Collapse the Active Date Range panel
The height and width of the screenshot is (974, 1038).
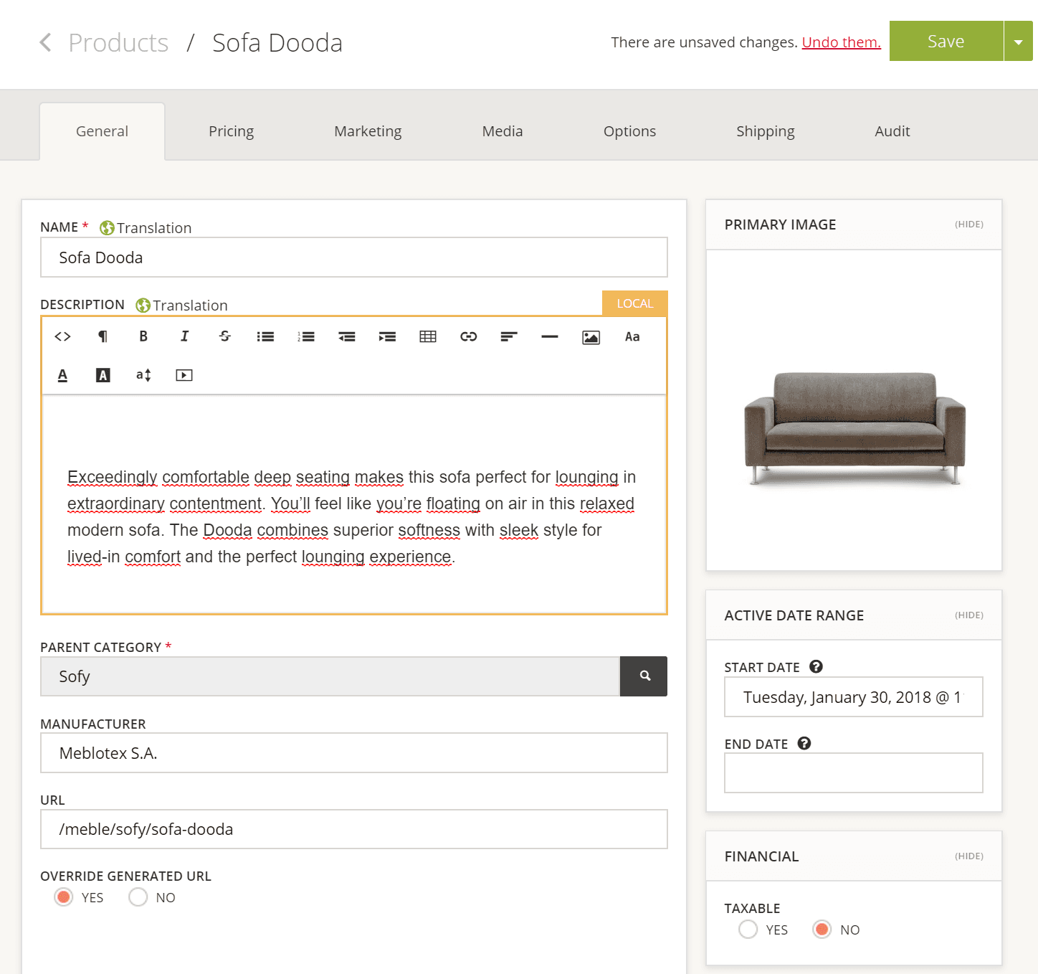[x=968, y=615]
